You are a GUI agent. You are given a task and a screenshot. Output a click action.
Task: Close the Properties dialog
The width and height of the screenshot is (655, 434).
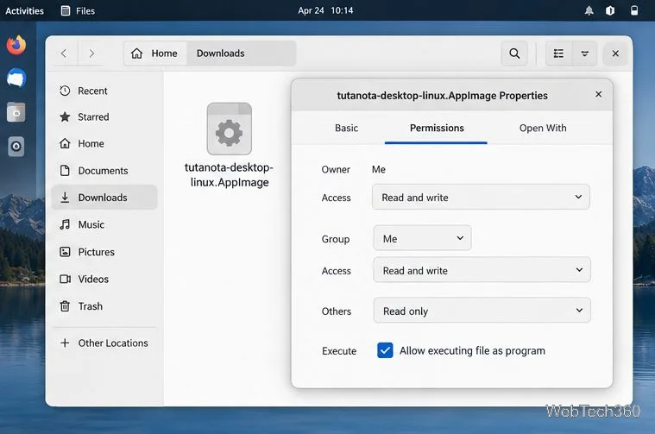pyautogui.click(x=598, y=94)
